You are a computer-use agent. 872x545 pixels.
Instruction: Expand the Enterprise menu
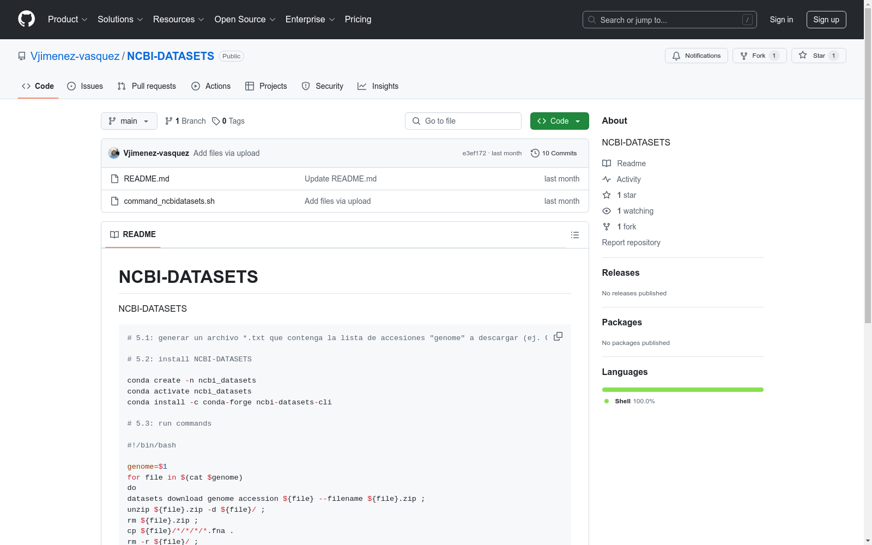(x=310, y=20)
